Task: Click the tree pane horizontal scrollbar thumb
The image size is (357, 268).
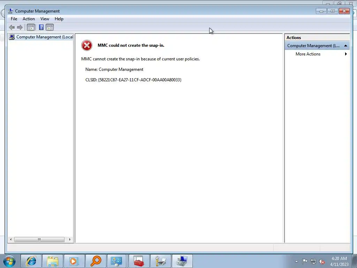Action: (39, 239)
